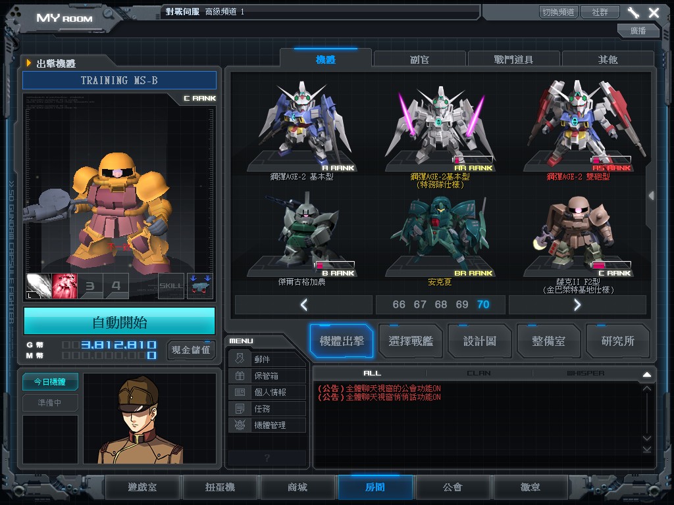Click the chat vertical scrollbar track
This screenshot has width=674, height=505.
pyautogui.click(x=647, y=412)
